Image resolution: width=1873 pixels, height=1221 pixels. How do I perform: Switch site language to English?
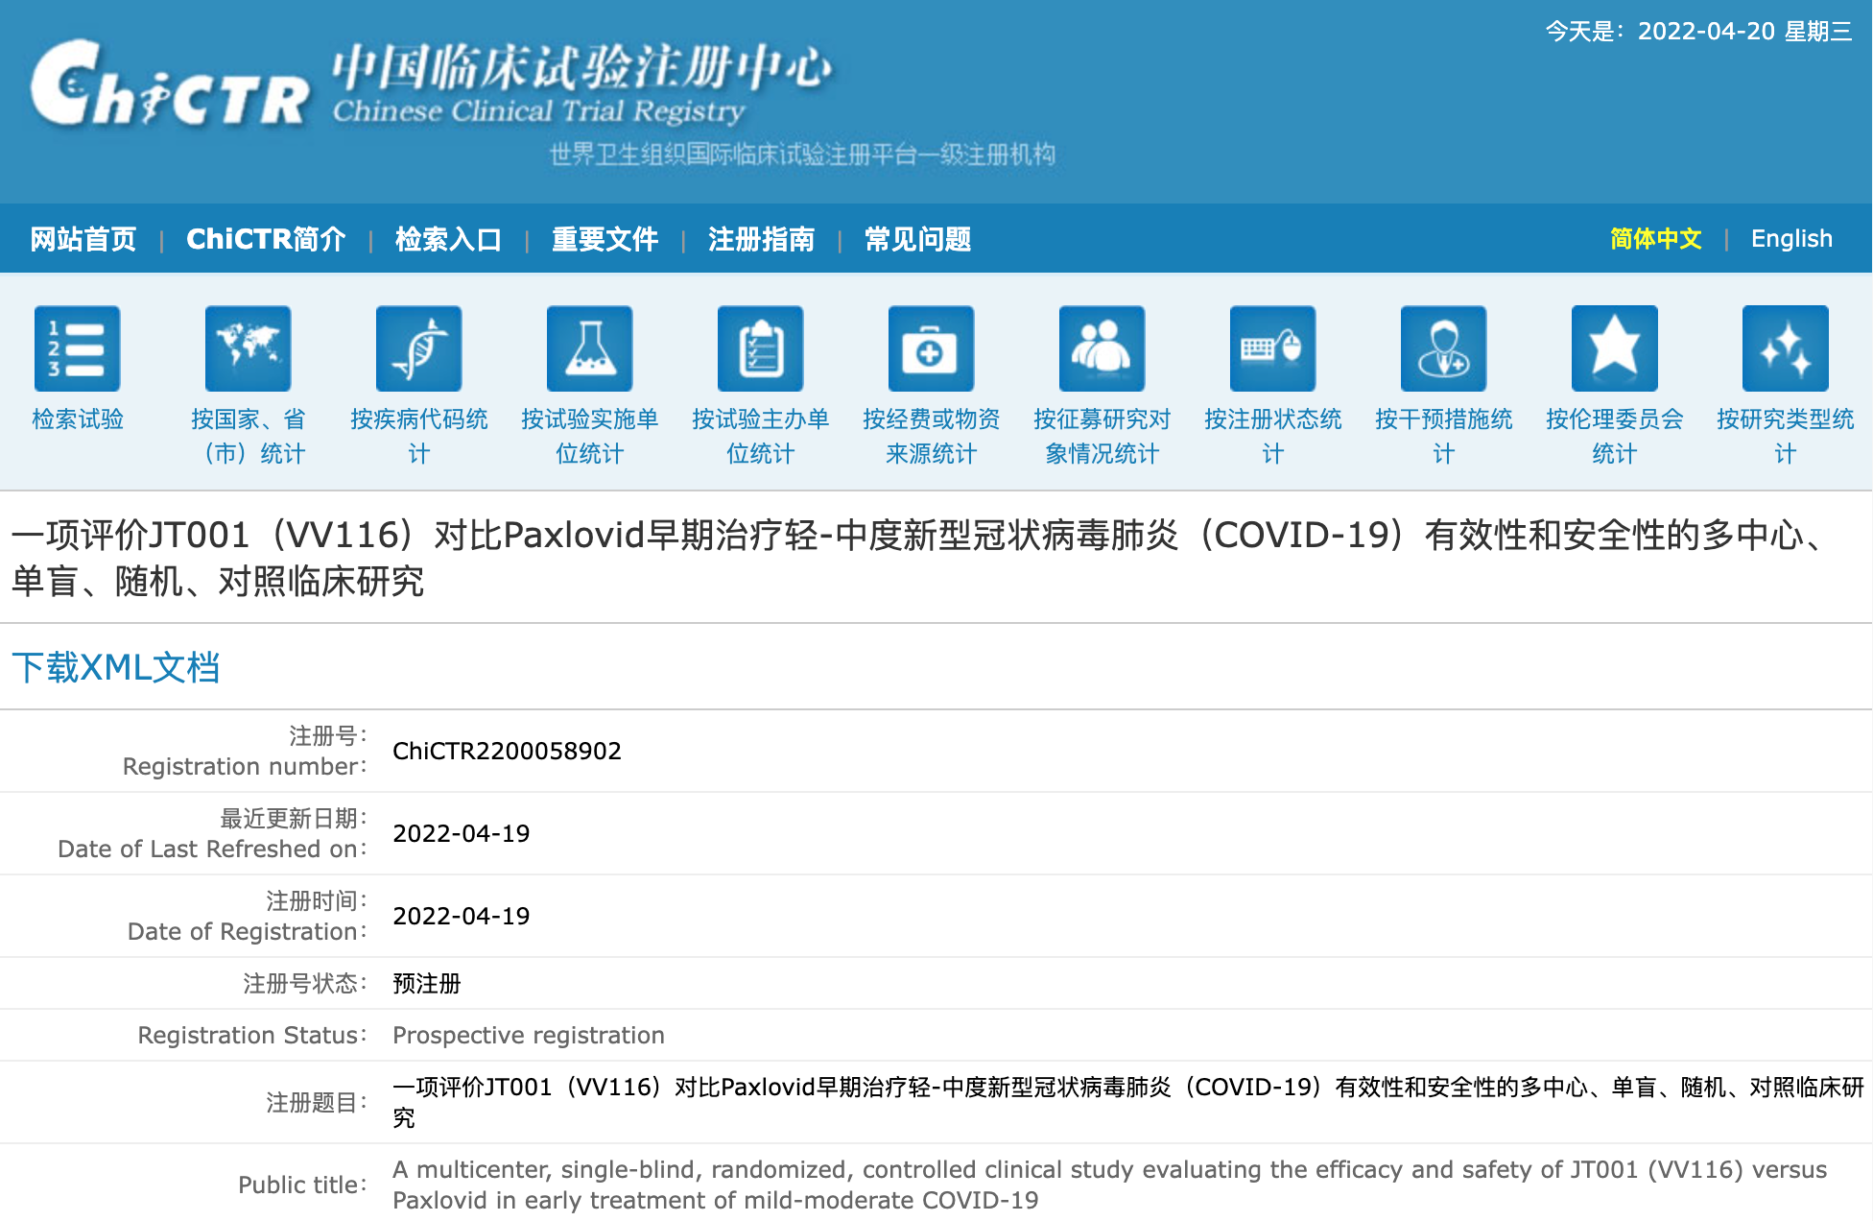1790,239
